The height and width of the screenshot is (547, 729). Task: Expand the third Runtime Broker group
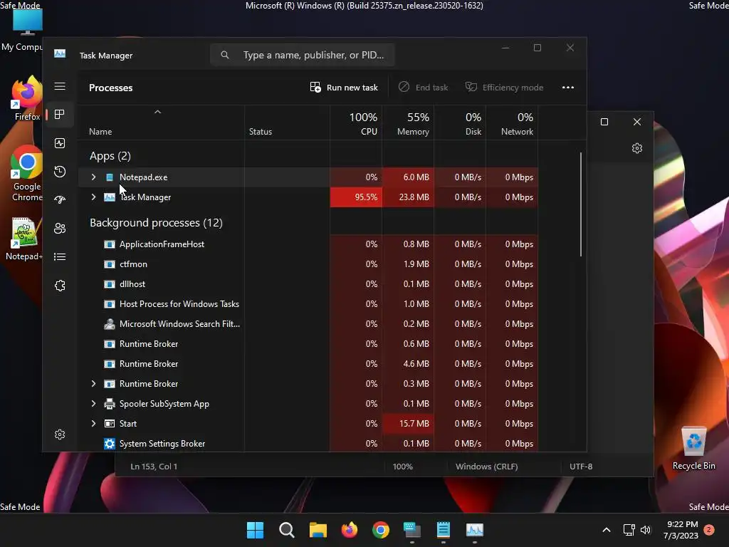(93, 384)
